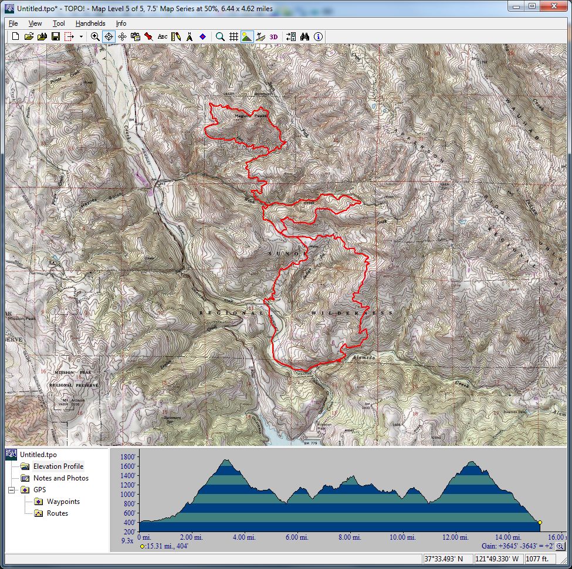Select the red pushpin waypoint tool
This screenshot has height=569, width=572.
149,36
